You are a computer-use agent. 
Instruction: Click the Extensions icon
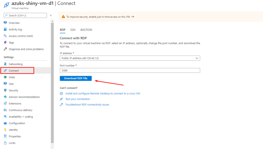point(5,103)
